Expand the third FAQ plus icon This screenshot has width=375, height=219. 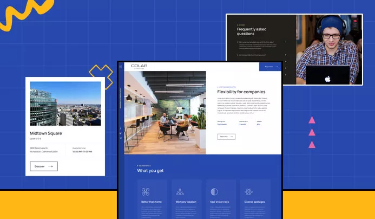point(286,62)
